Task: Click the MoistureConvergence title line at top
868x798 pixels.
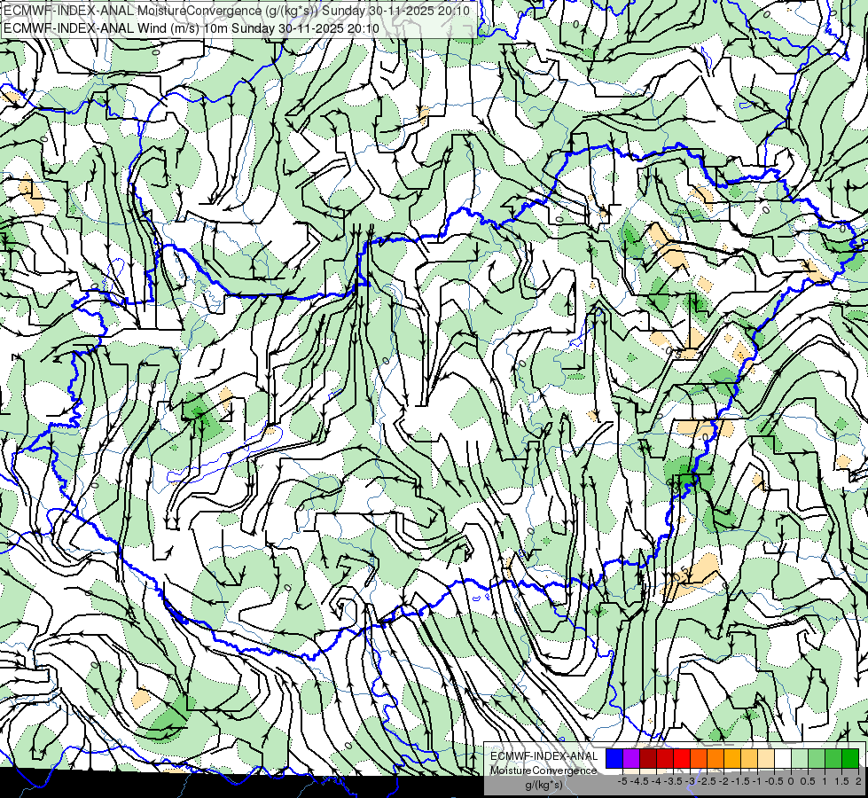Action: [x=237, y=11]
